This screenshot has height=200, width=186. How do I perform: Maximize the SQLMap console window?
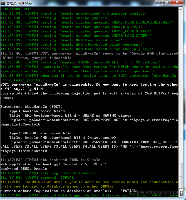click(166, 2)
